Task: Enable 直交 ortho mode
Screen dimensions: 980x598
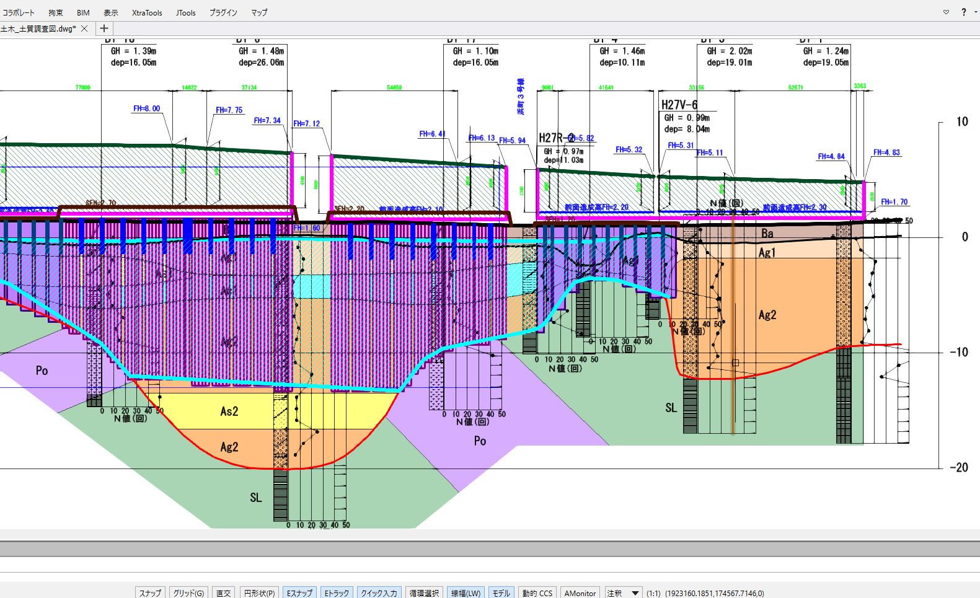Action: [224, 593]
